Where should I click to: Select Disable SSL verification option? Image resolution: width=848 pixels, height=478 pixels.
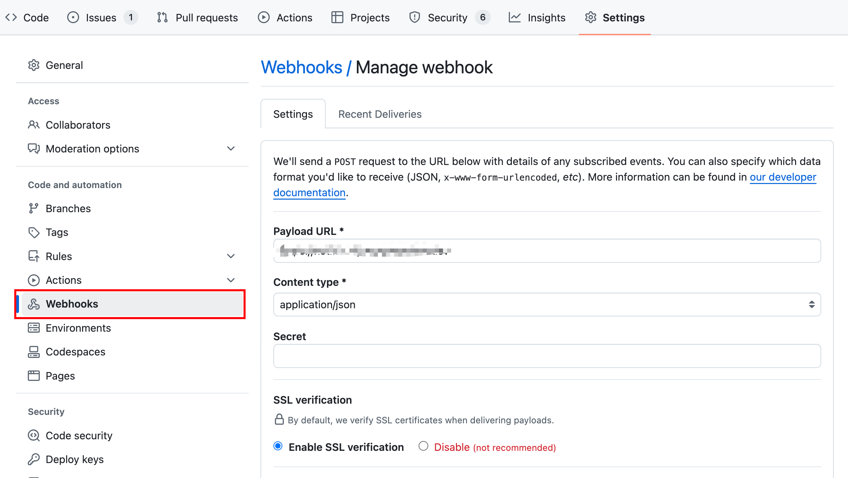(x=423, y=447)
